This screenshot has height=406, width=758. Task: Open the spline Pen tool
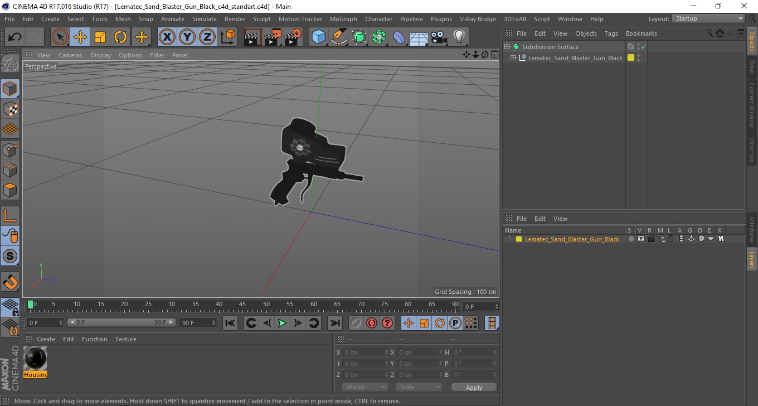point(339,37)
